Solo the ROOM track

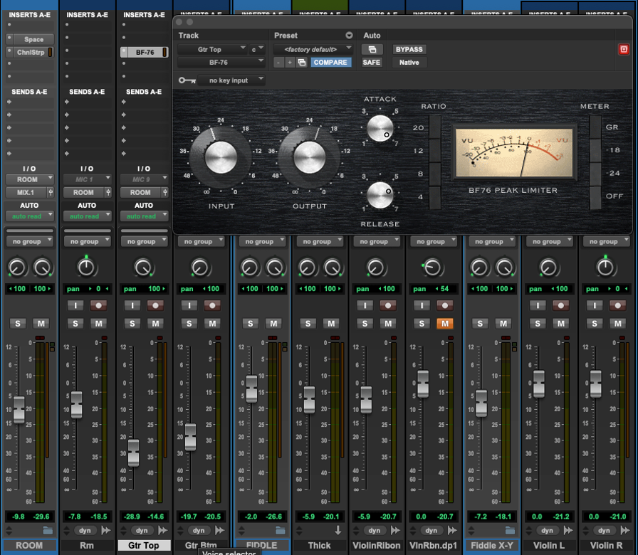click(x=18, y=324)
